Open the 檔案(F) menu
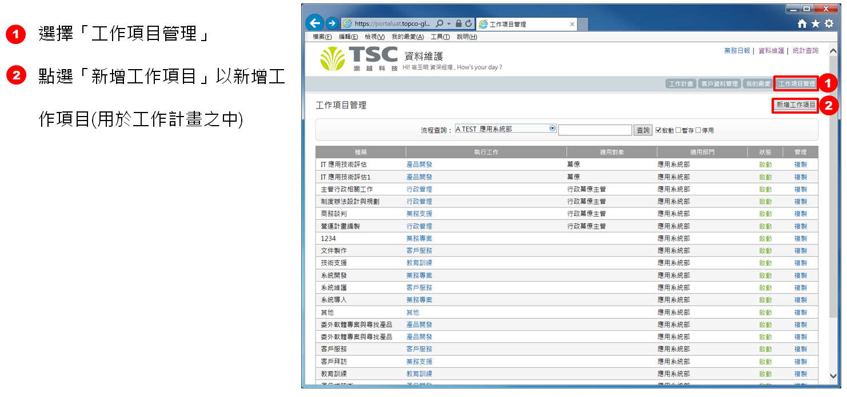 pyautogui.click(x=322, y=37)
